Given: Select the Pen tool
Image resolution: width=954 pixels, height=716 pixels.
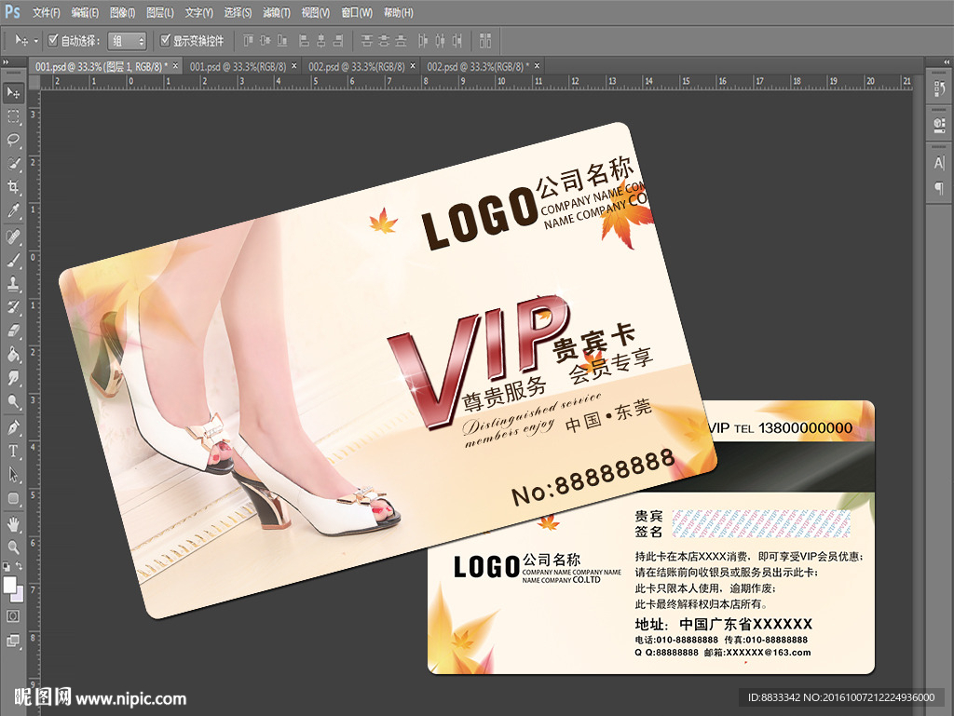Looking at the screenshot, I should coord(13,427).
